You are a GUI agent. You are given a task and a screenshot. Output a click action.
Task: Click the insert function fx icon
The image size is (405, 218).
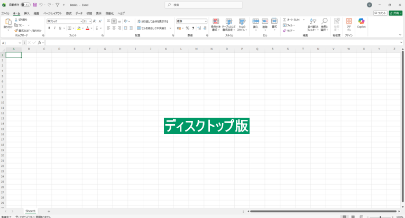(x=39, y=43)
